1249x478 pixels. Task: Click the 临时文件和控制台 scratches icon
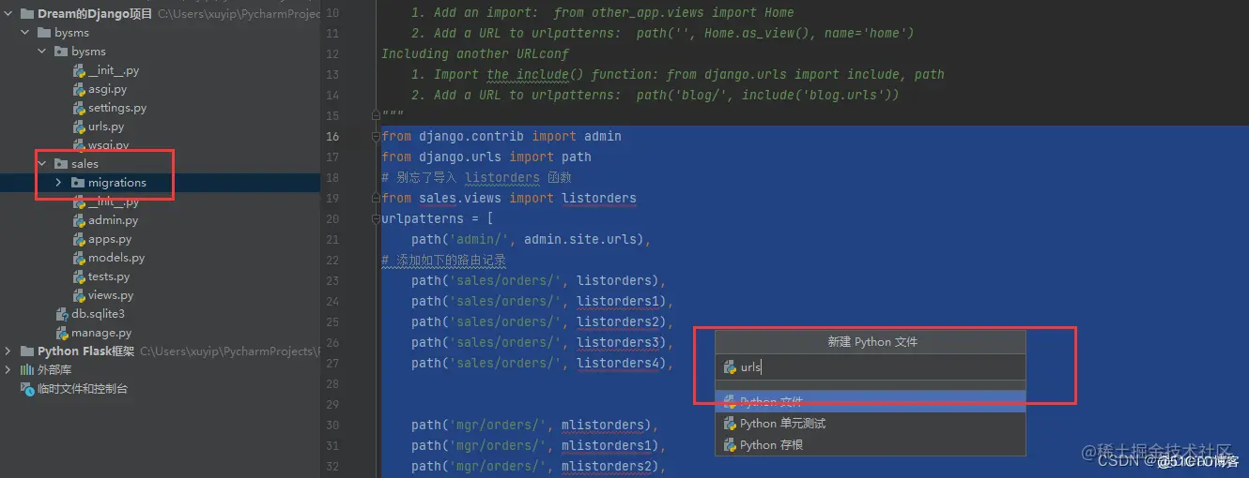[27, 389]
